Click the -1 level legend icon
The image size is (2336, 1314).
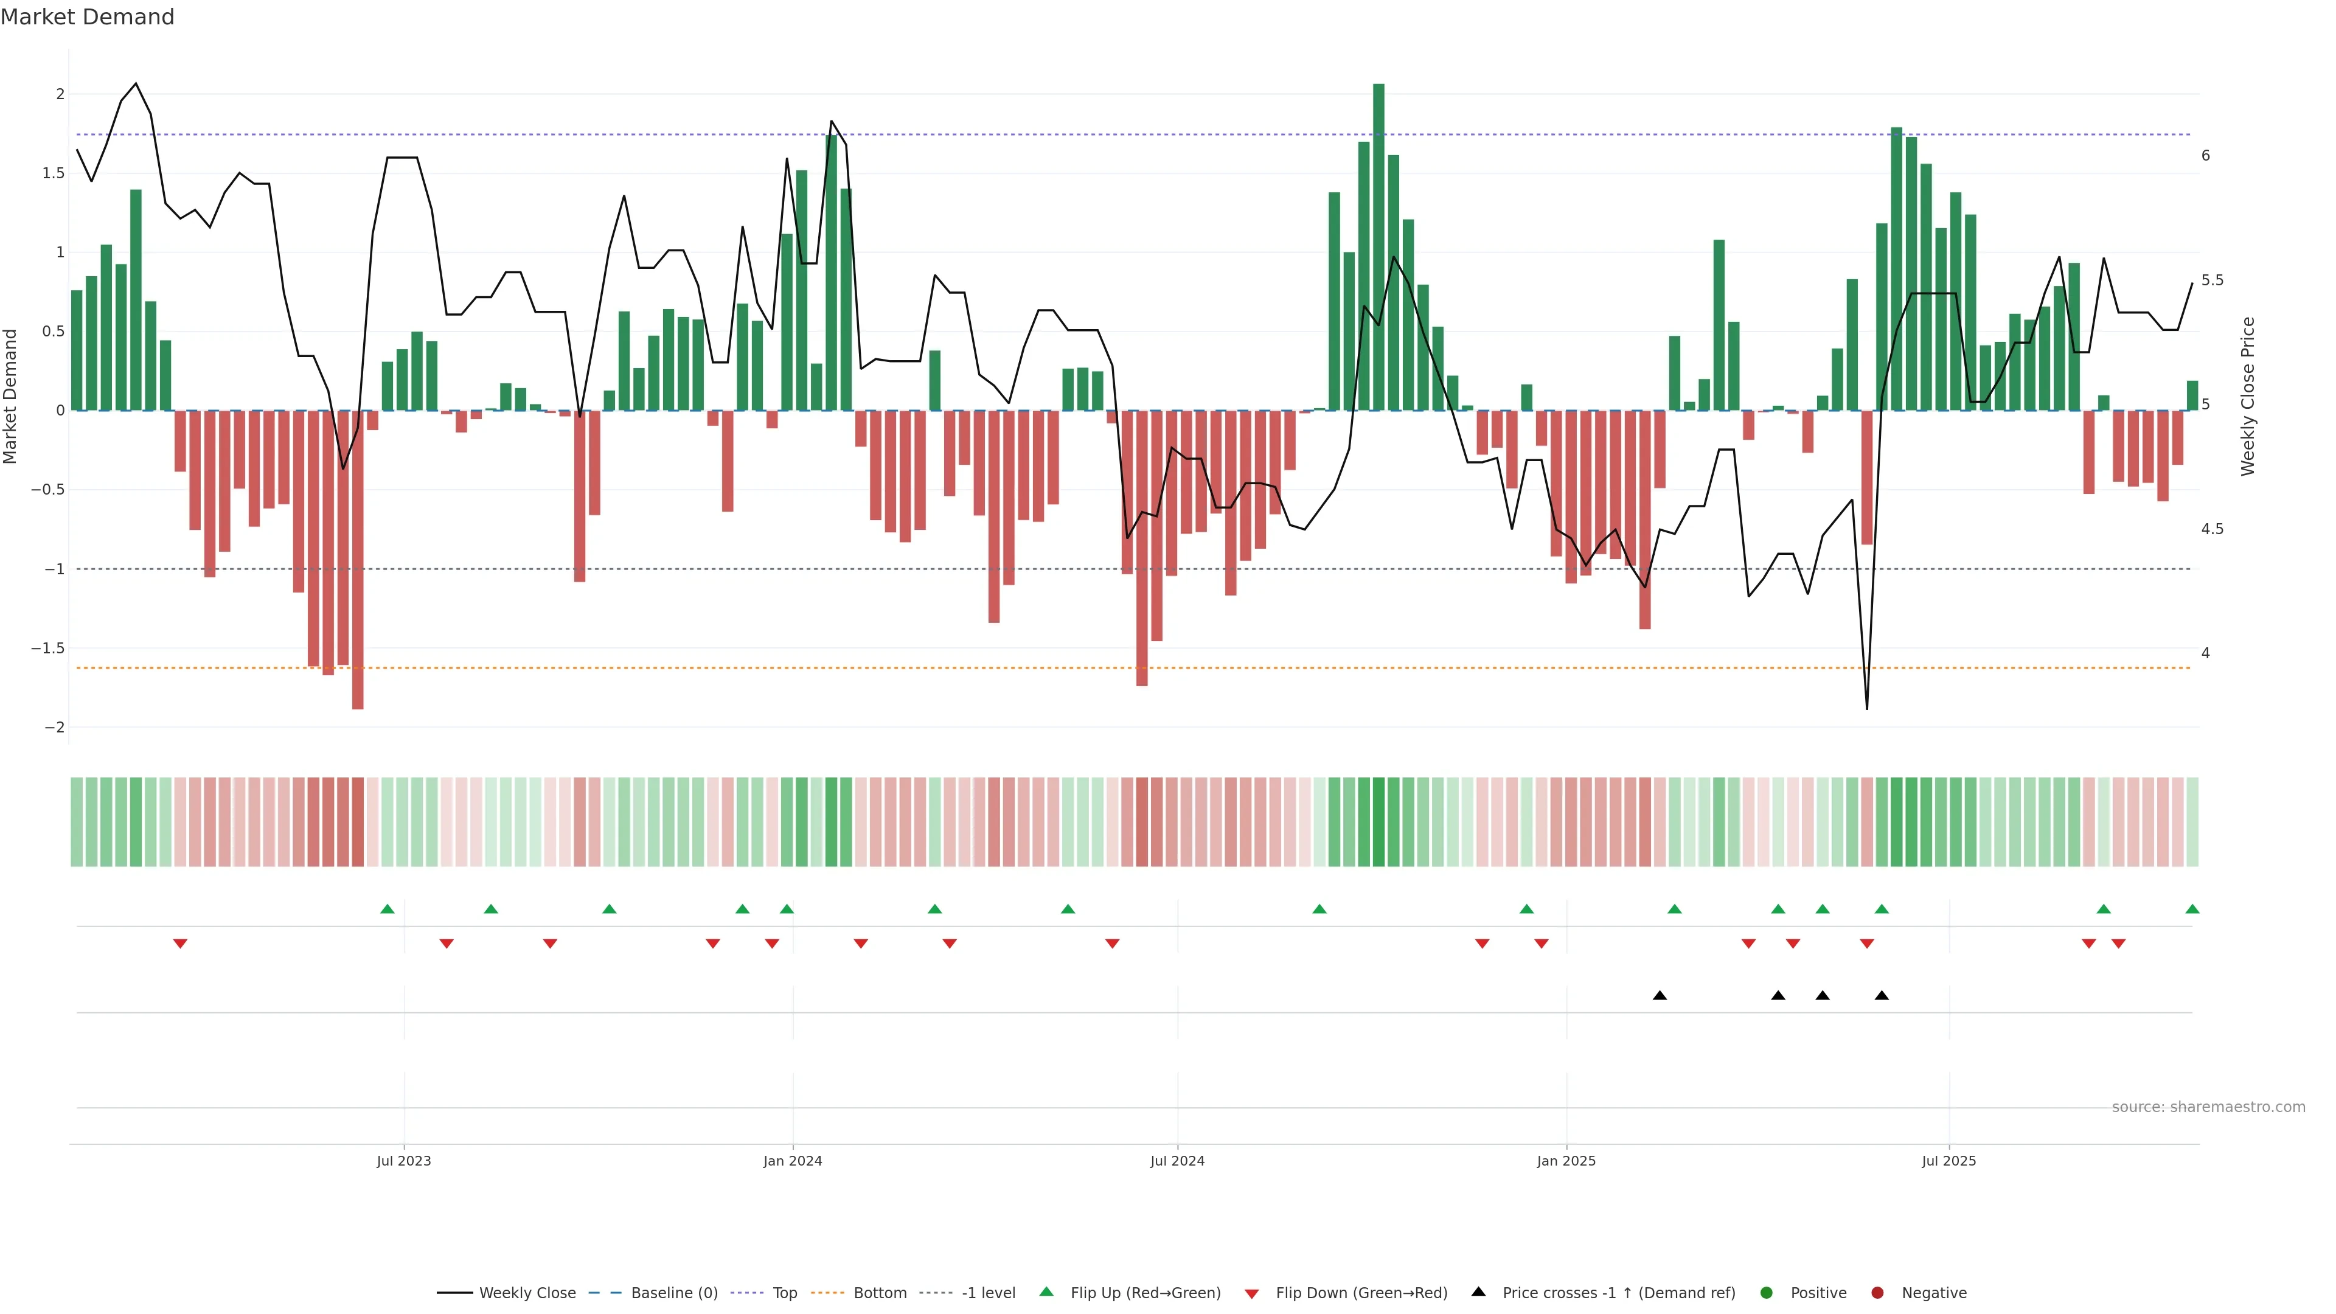(x=935, y=1293)
